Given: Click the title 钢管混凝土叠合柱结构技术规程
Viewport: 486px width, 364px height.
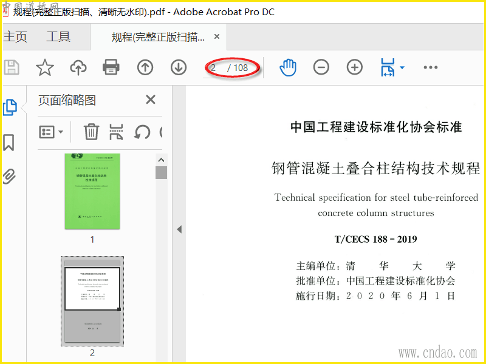Looking at the screenshot, I should pos(375,169).
